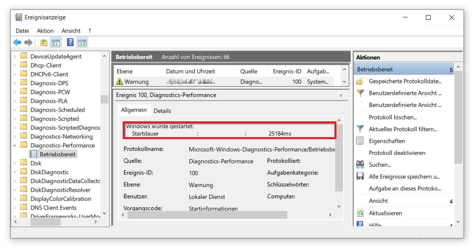The height and width of the screenshot is (249, 475).
Task: Switch to the Details tab
Action: pos(162,111)
